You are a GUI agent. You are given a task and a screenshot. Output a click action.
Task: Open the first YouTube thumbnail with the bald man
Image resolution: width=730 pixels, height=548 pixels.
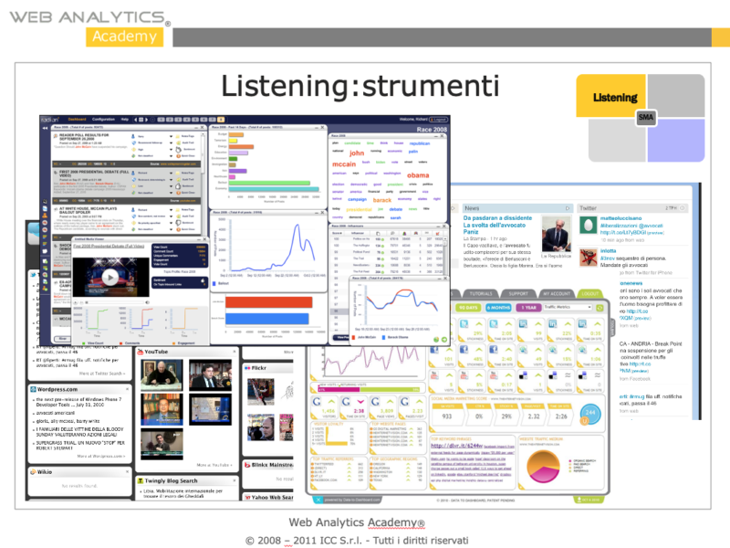point(162,375)
